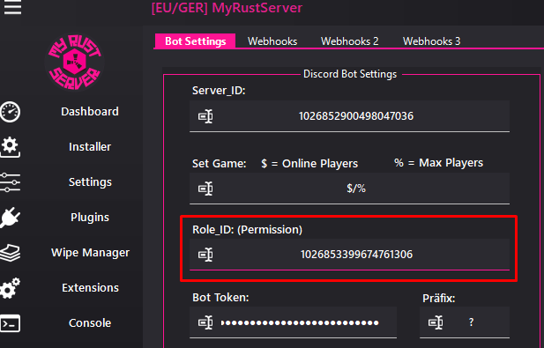The height and width of the screenshot is (348, 544).
Task: Switch to the Webhooks 3 tab
Action: [x=431, y=41]
